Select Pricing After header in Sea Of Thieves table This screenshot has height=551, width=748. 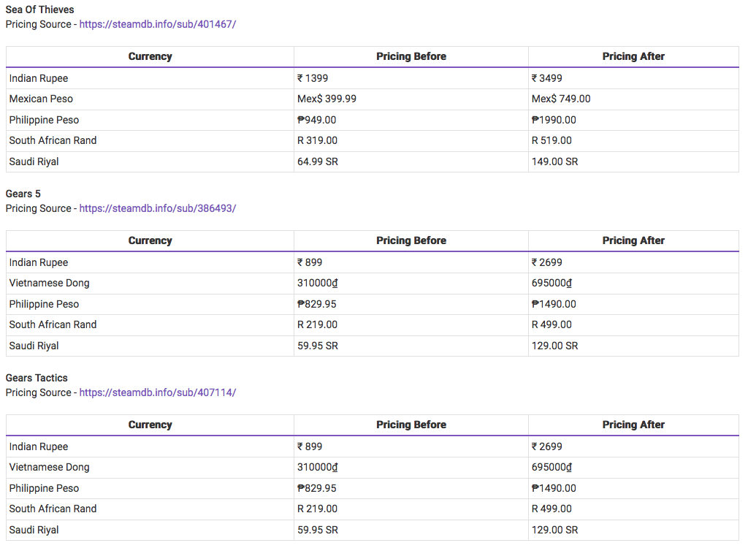point(633,56)
